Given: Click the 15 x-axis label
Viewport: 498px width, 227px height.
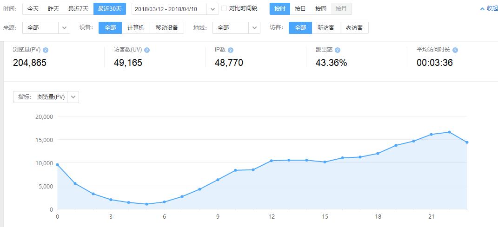Looking at the screenshot, I should (x=324, y=217).
